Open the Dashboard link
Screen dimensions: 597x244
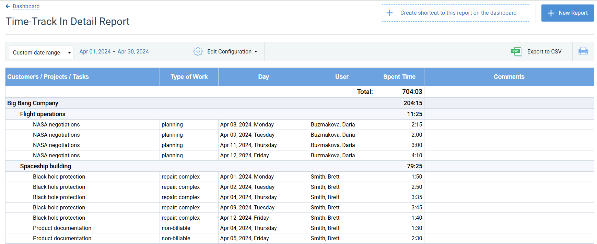point(26,6)
